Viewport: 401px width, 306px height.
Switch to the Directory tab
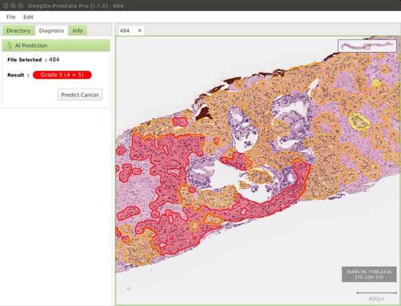18,31
